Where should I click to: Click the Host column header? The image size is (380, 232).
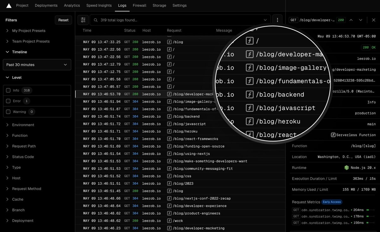pyautogui.click(x=147, y=30)
